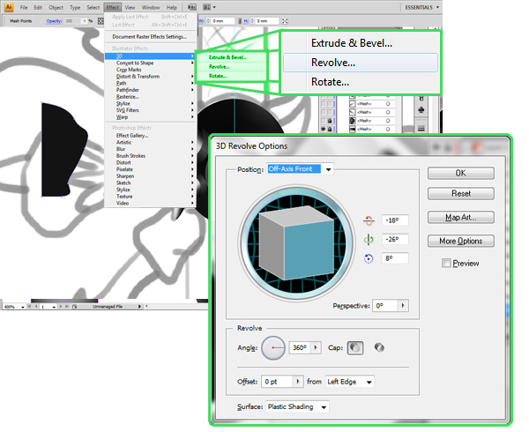Screen dimensions: 529x432
Task: Toggle visibility eye of bottom Mesh layer
Action: [324, 130]
